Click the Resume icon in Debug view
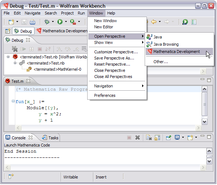The image size is (217, 185). (x=23, y=49)
